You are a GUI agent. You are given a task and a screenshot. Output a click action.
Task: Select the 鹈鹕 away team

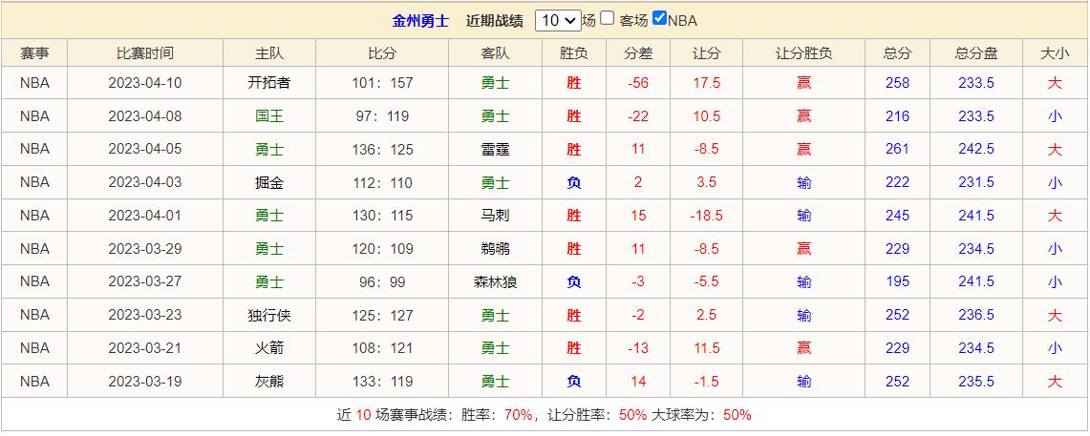click(495, 249)
